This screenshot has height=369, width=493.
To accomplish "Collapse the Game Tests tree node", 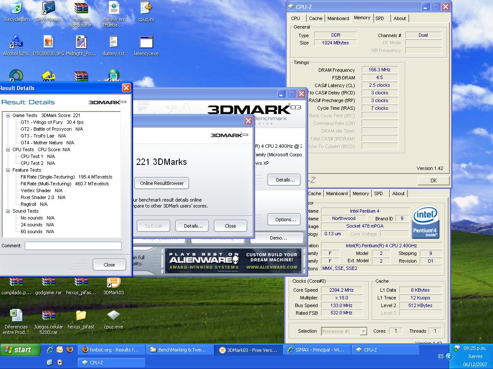I will pyautogui.click(x=8, y=115).
